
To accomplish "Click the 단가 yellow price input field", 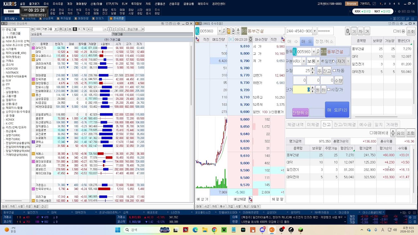I will pyautogui.click(x=302, y=90).
